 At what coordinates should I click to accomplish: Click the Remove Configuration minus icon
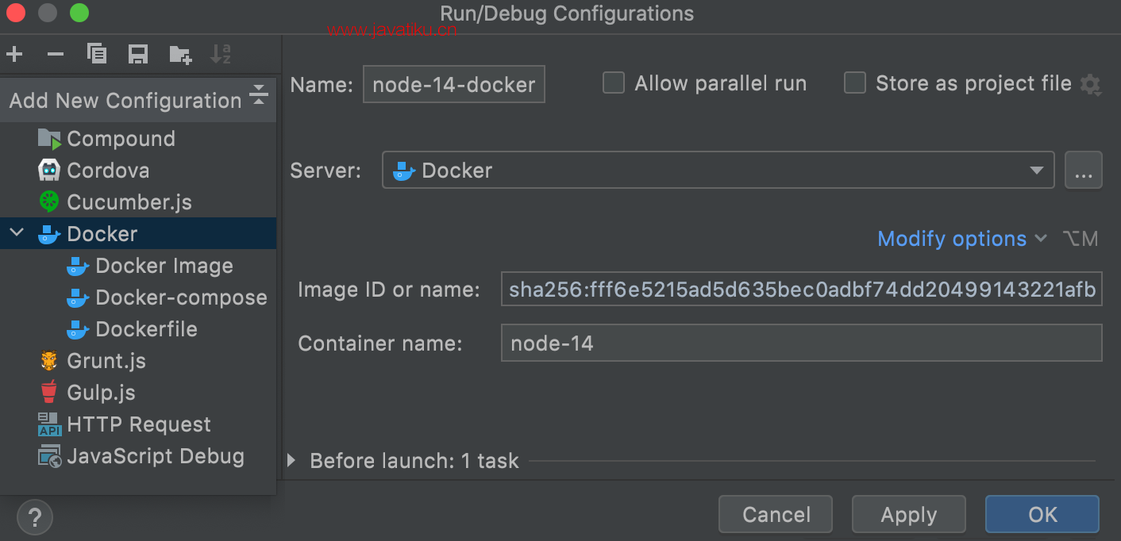coord(56,55)
